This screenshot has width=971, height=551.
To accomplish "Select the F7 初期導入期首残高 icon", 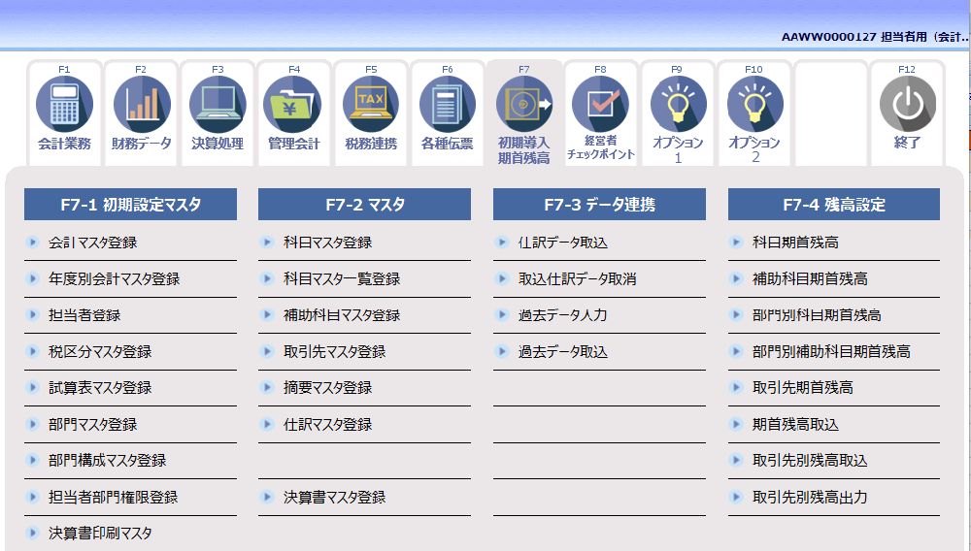I will pos(524,104).
